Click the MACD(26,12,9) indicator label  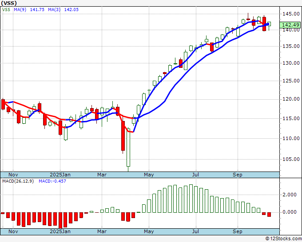tap(18, 181)
